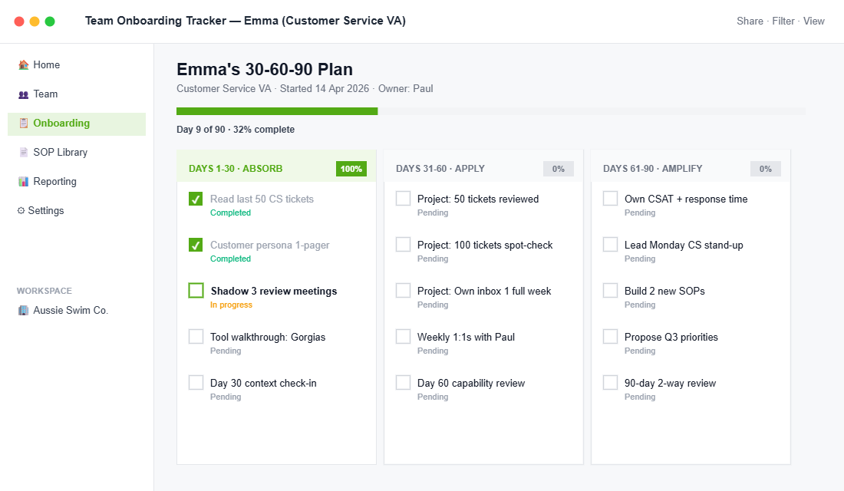Open the View option

click(x=813, y=21)
